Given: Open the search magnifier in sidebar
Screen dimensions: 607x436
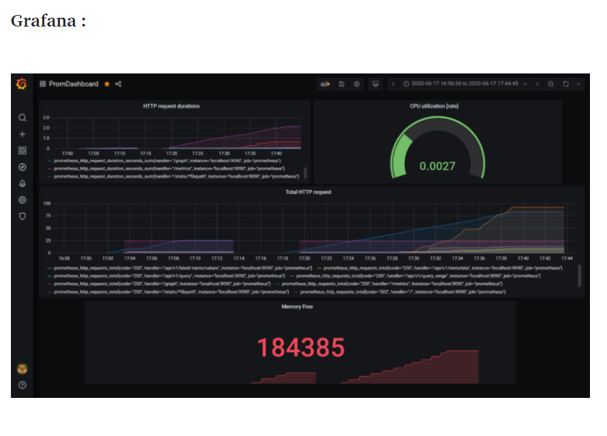Looking at the screenshot, I should [x=22, y=118].
